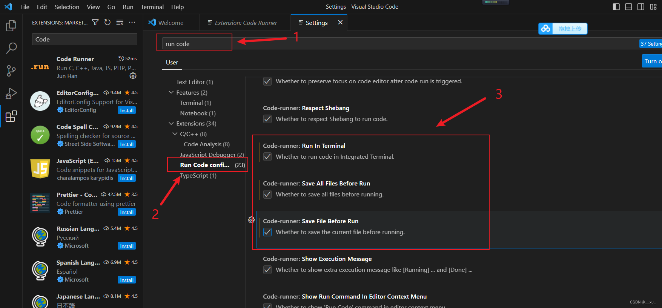Click Russian Language Pack globe icon

(40, 237)
